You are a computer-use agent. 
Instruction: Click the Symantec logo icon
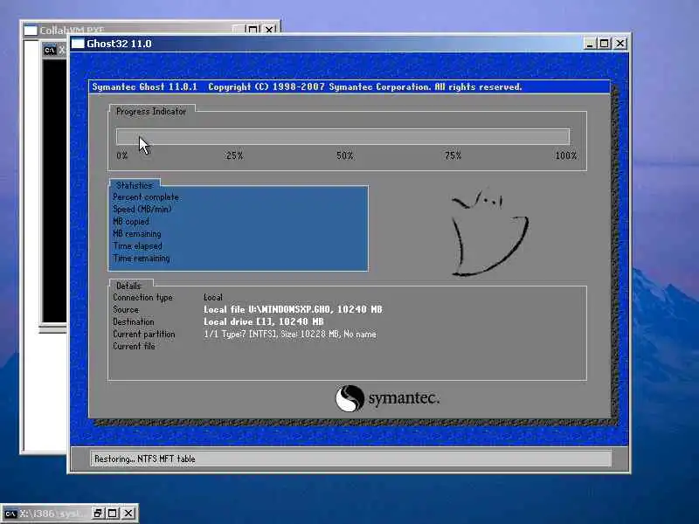click(349, 398)
